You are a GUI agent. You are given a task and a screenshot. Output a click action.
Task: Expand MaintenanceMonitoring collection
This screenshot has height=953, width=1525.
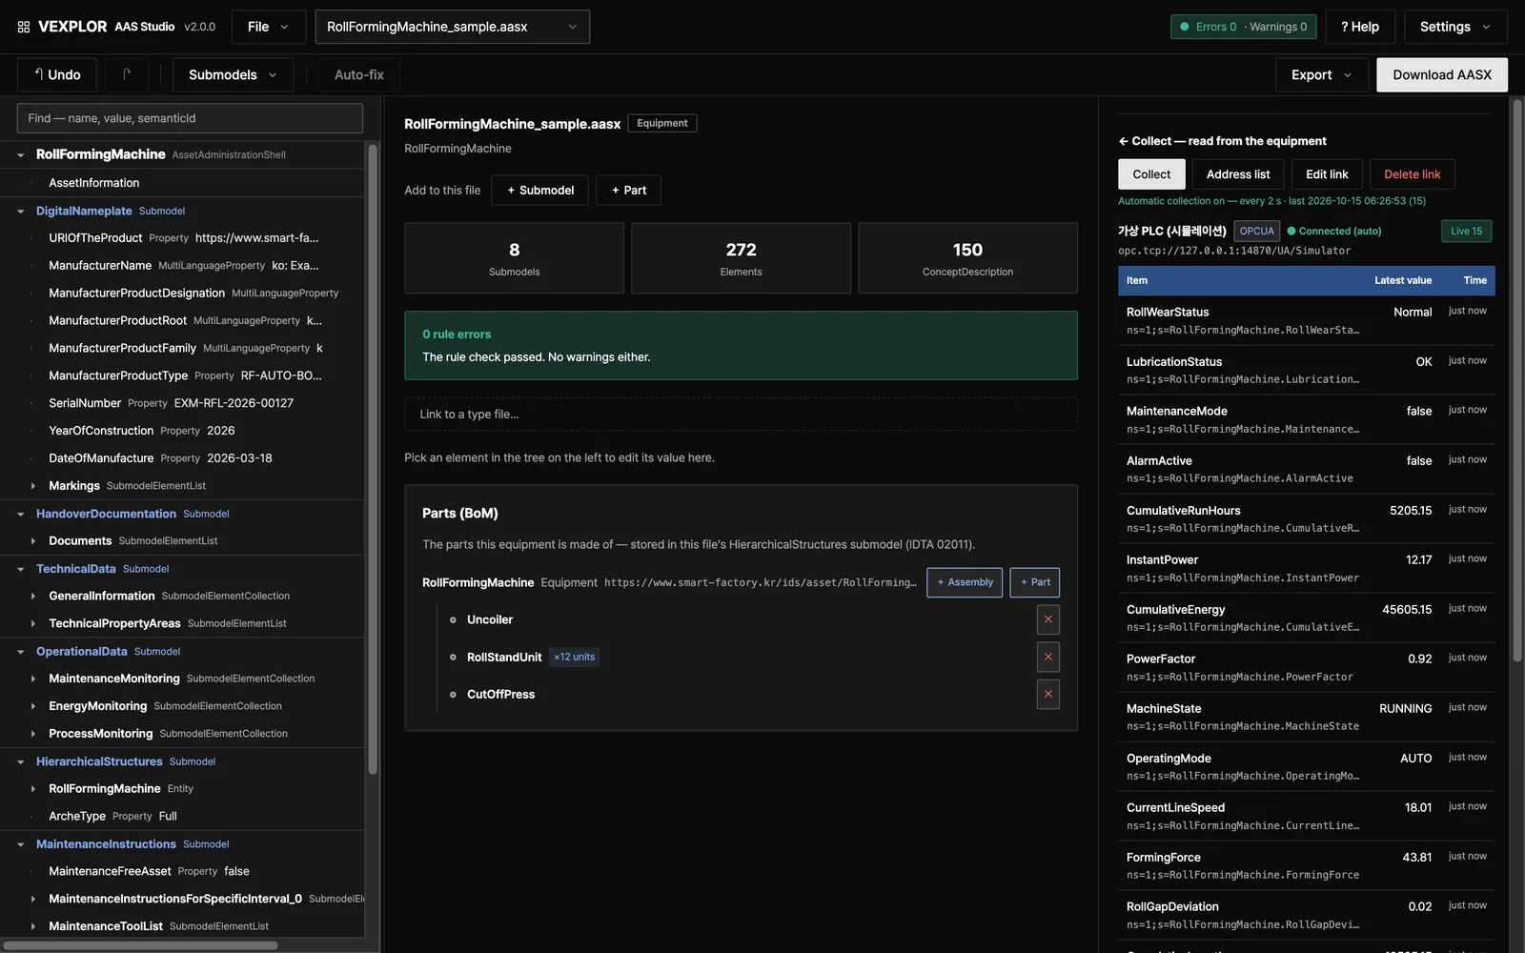(33, 679)
